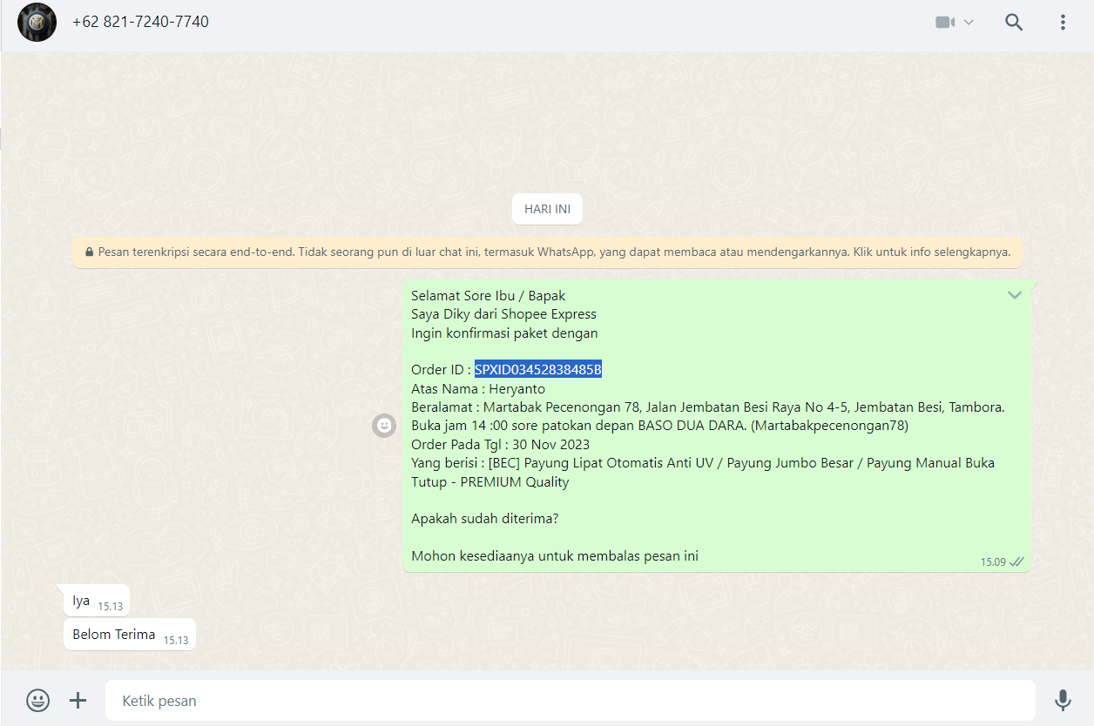
Task: Click the 'Saya Diky dari Shopee Express' line
Action: pos(504,314)
